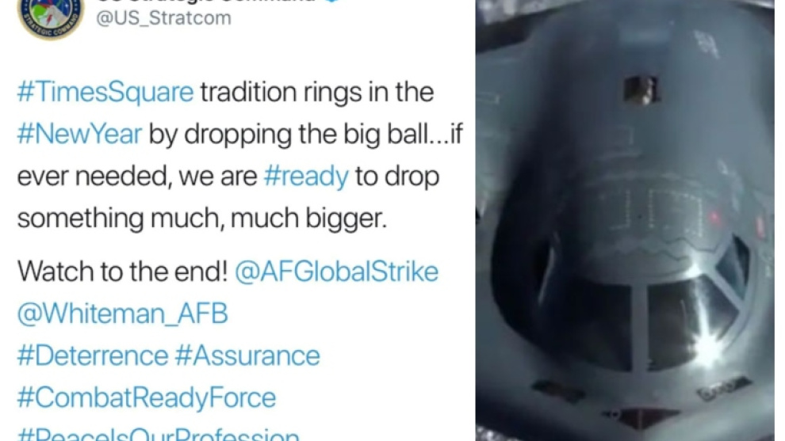Click the "tradition rings in the" text
The image size is (785, 441).
(317, 92)
